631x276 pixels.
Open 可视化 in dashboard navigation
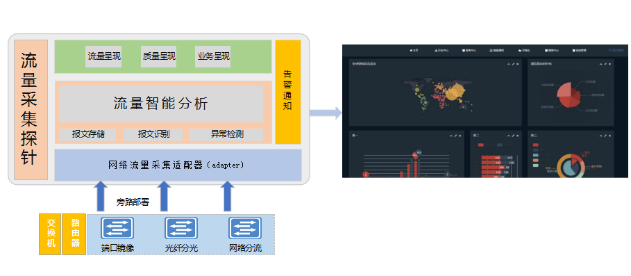524,50
